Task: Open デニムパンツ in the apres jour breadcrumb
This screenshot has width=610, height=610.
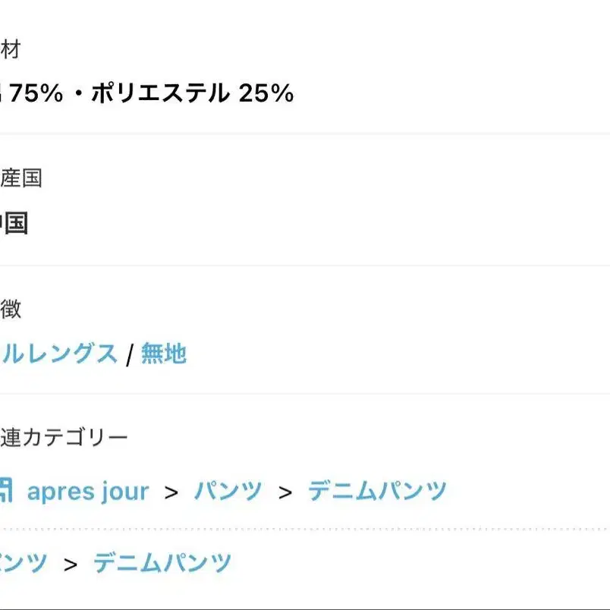Action: coord(377,491)
